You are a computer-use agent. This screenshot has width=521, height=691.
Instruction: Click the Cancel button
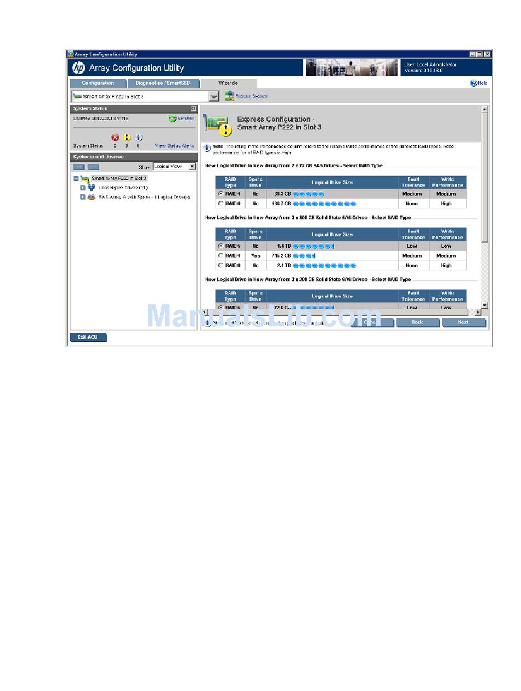[x=371, y=322]
